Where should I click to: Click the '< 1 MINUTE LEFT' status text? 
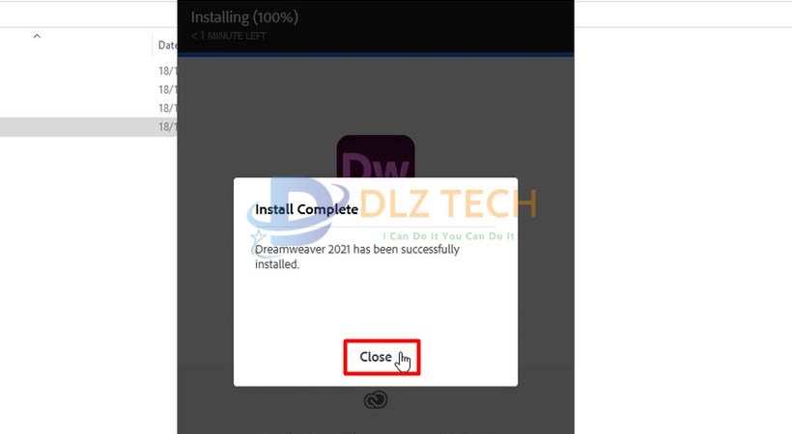pyautogui.click(x=228, y=36)
